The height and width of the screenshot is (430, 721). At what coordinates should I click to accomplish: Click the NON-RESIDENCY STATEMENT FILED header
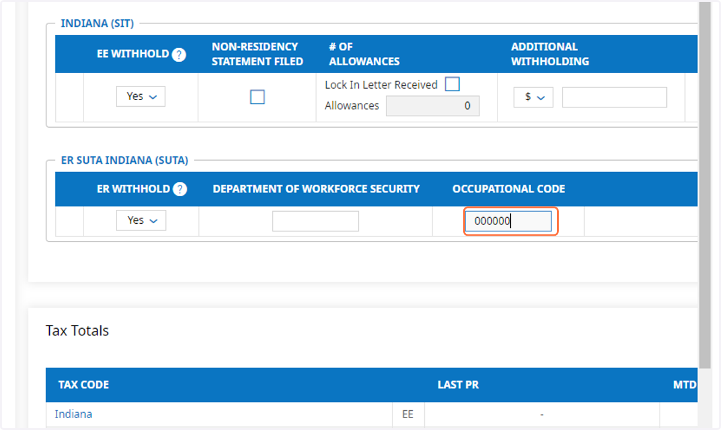(257, 54)
